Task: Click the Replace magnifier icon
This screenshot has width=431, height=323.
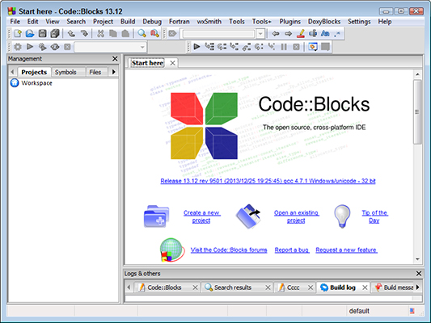Action: [154, 33]
